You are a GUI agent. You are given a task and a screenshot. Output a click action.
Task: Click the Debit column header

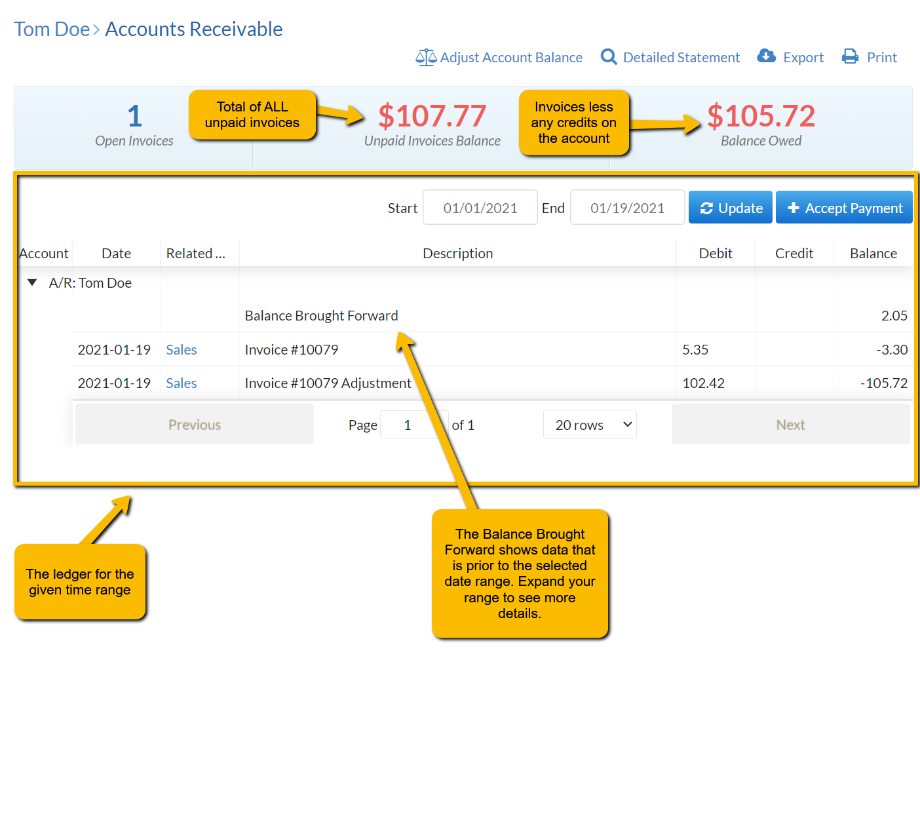pos(716,254)
